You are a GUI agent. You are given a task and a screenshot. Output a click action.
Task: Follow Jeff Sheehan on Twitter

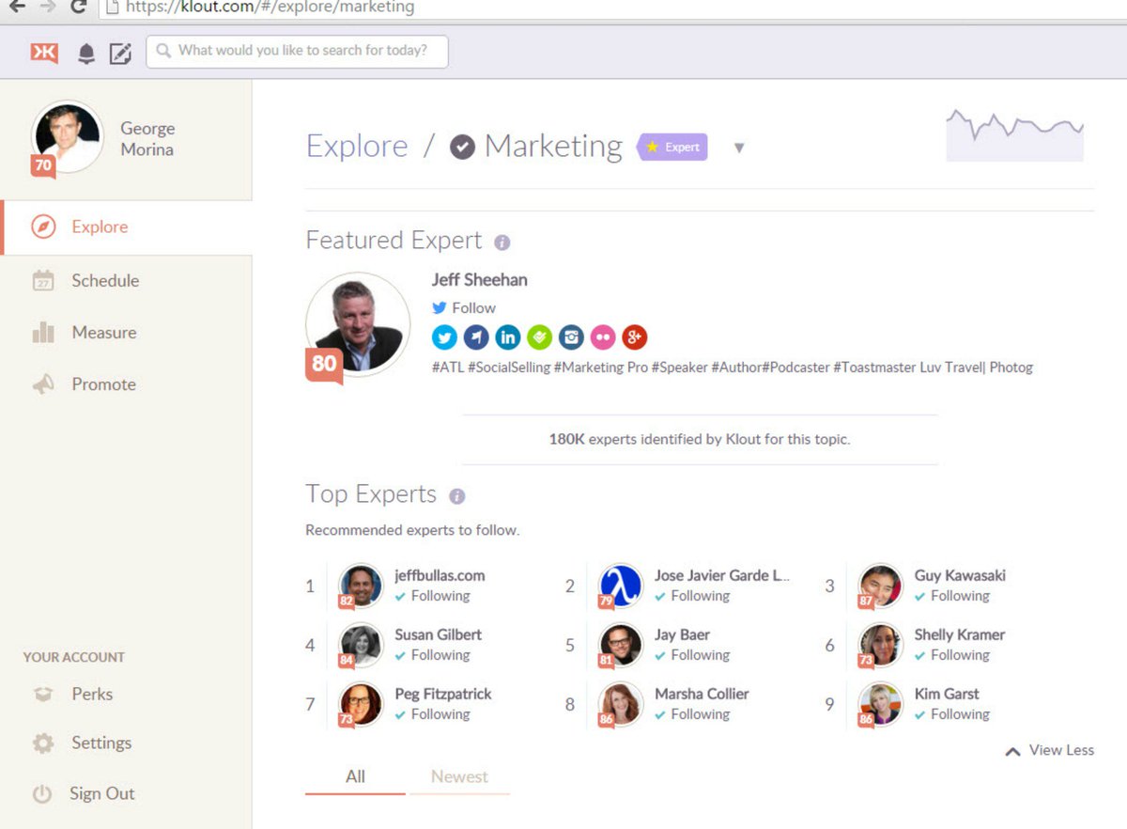[464, 307]
